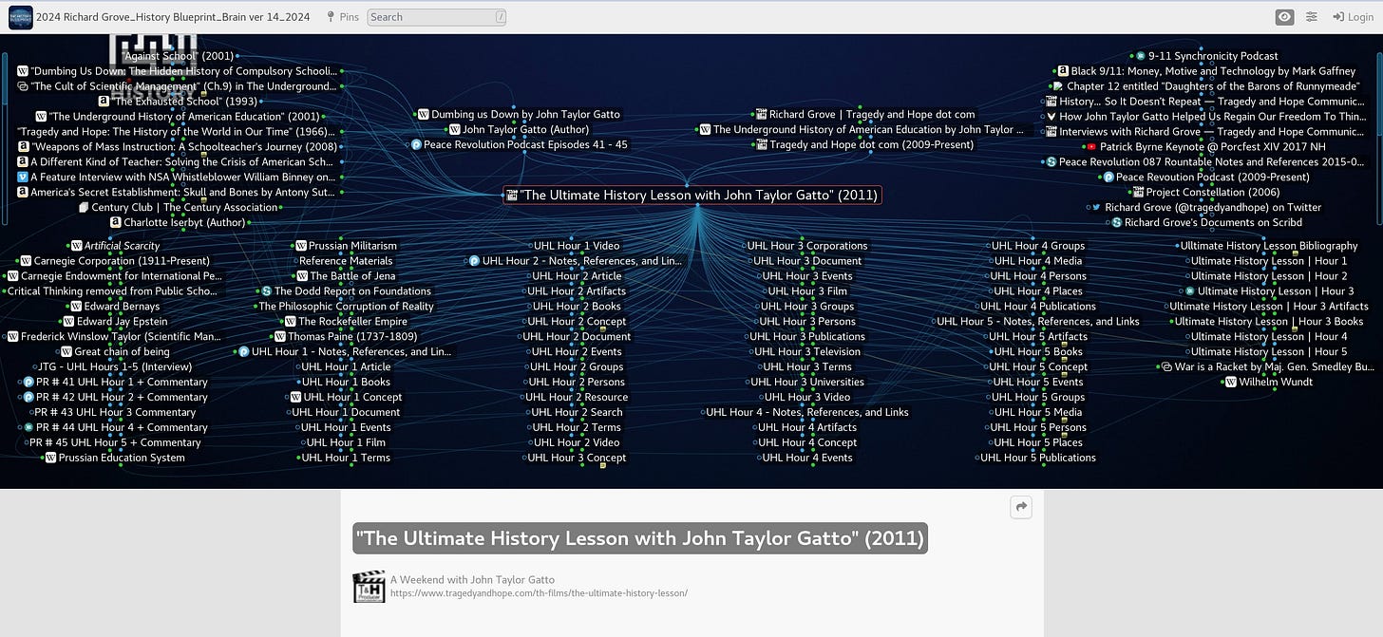Open the 'UHL Hour 5 Publications' thought
The width and height of the screenshot is (1383, 637).
[x=1038, y=458]
